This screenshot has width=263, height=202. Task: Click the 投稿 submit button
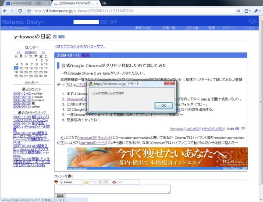coord(60,196)
